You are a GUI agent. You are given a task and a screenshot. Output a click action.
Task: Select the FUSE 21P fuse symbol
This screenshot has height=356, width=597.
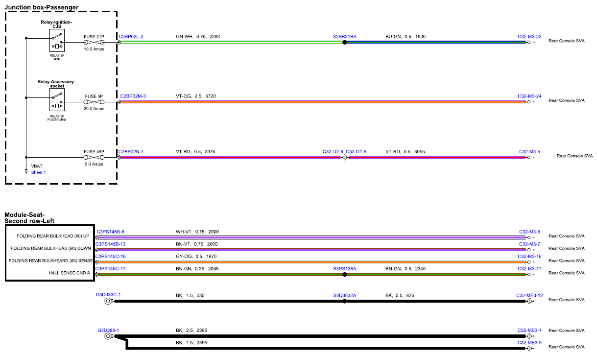pos(95,43)
